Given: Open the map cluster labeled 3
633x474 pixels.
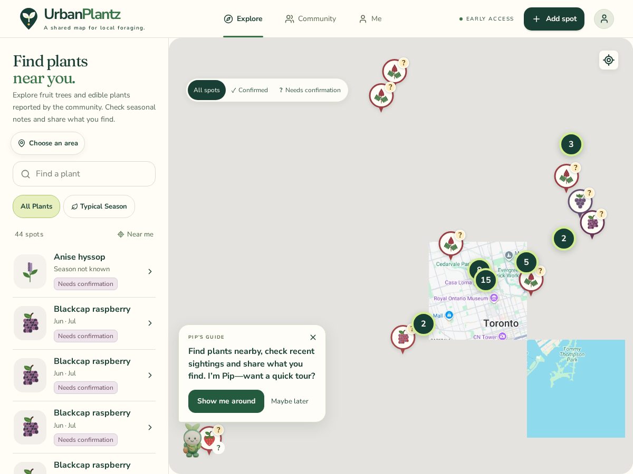Looking at the screenshot, I should [x=571, y=144].
